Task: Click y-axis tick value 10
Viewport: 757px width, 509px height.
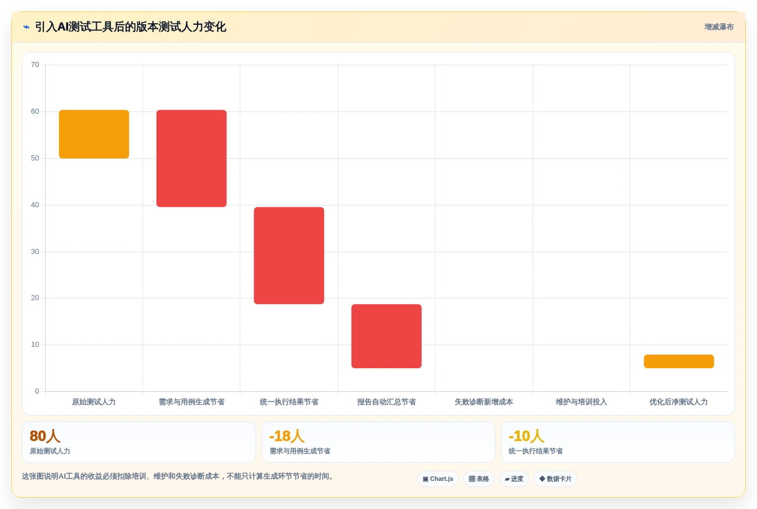Action: click(35, 345)
